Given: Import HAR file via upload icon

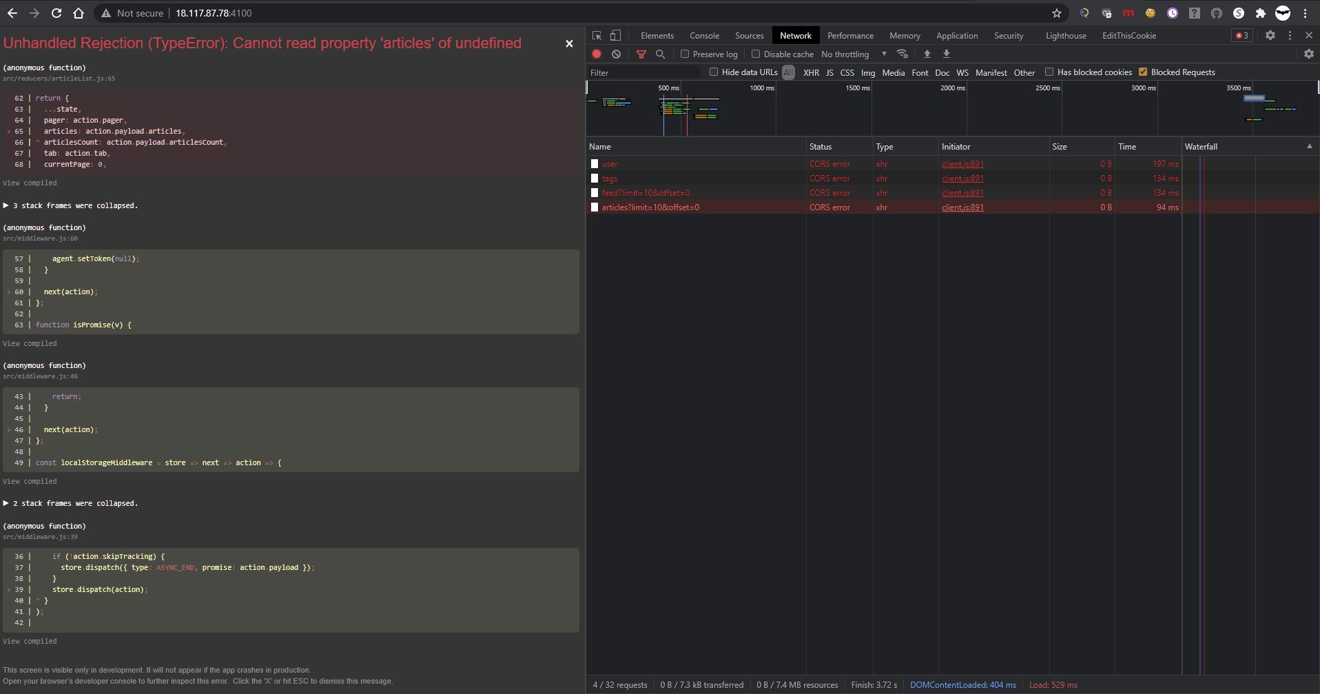Looking at the screenshot, I should click(927, 54).
